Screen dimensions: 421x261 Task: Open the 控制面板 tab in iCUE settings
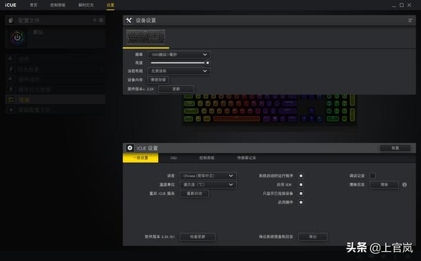click(207, 158)
